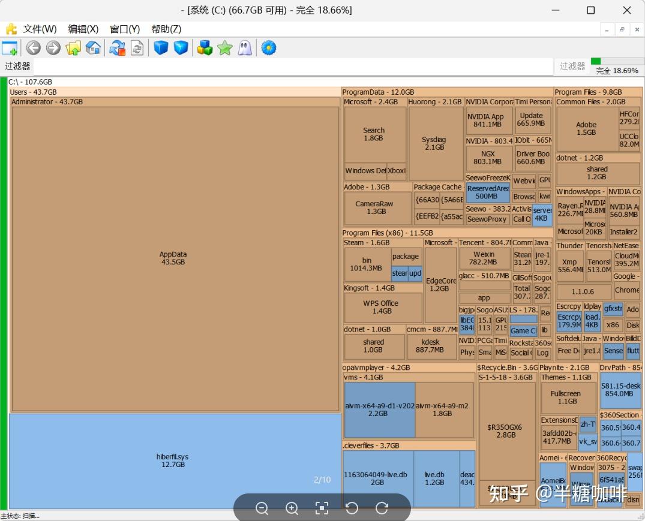Select the kdesk 887.7MB block
Image resolution: width=645 pixels, height=521 pixels.
[x=431, y=347]
